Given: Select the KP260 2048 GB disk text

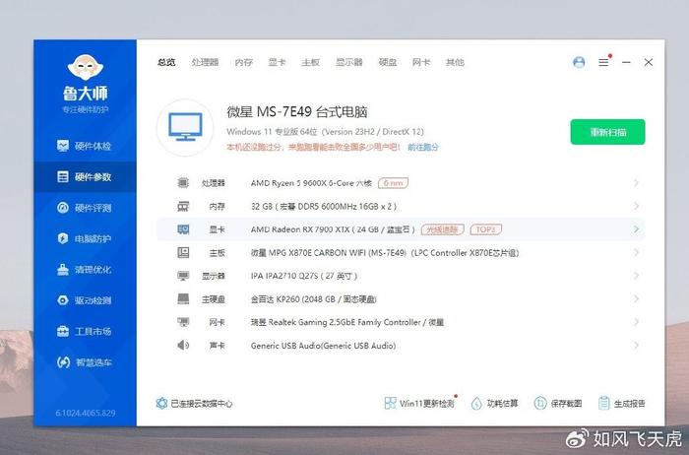Looking at the screenshot, I should (x=314, y=299).
